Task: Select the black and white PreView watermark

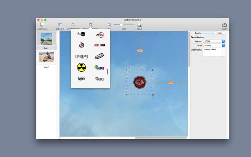Action: (81, 34)
